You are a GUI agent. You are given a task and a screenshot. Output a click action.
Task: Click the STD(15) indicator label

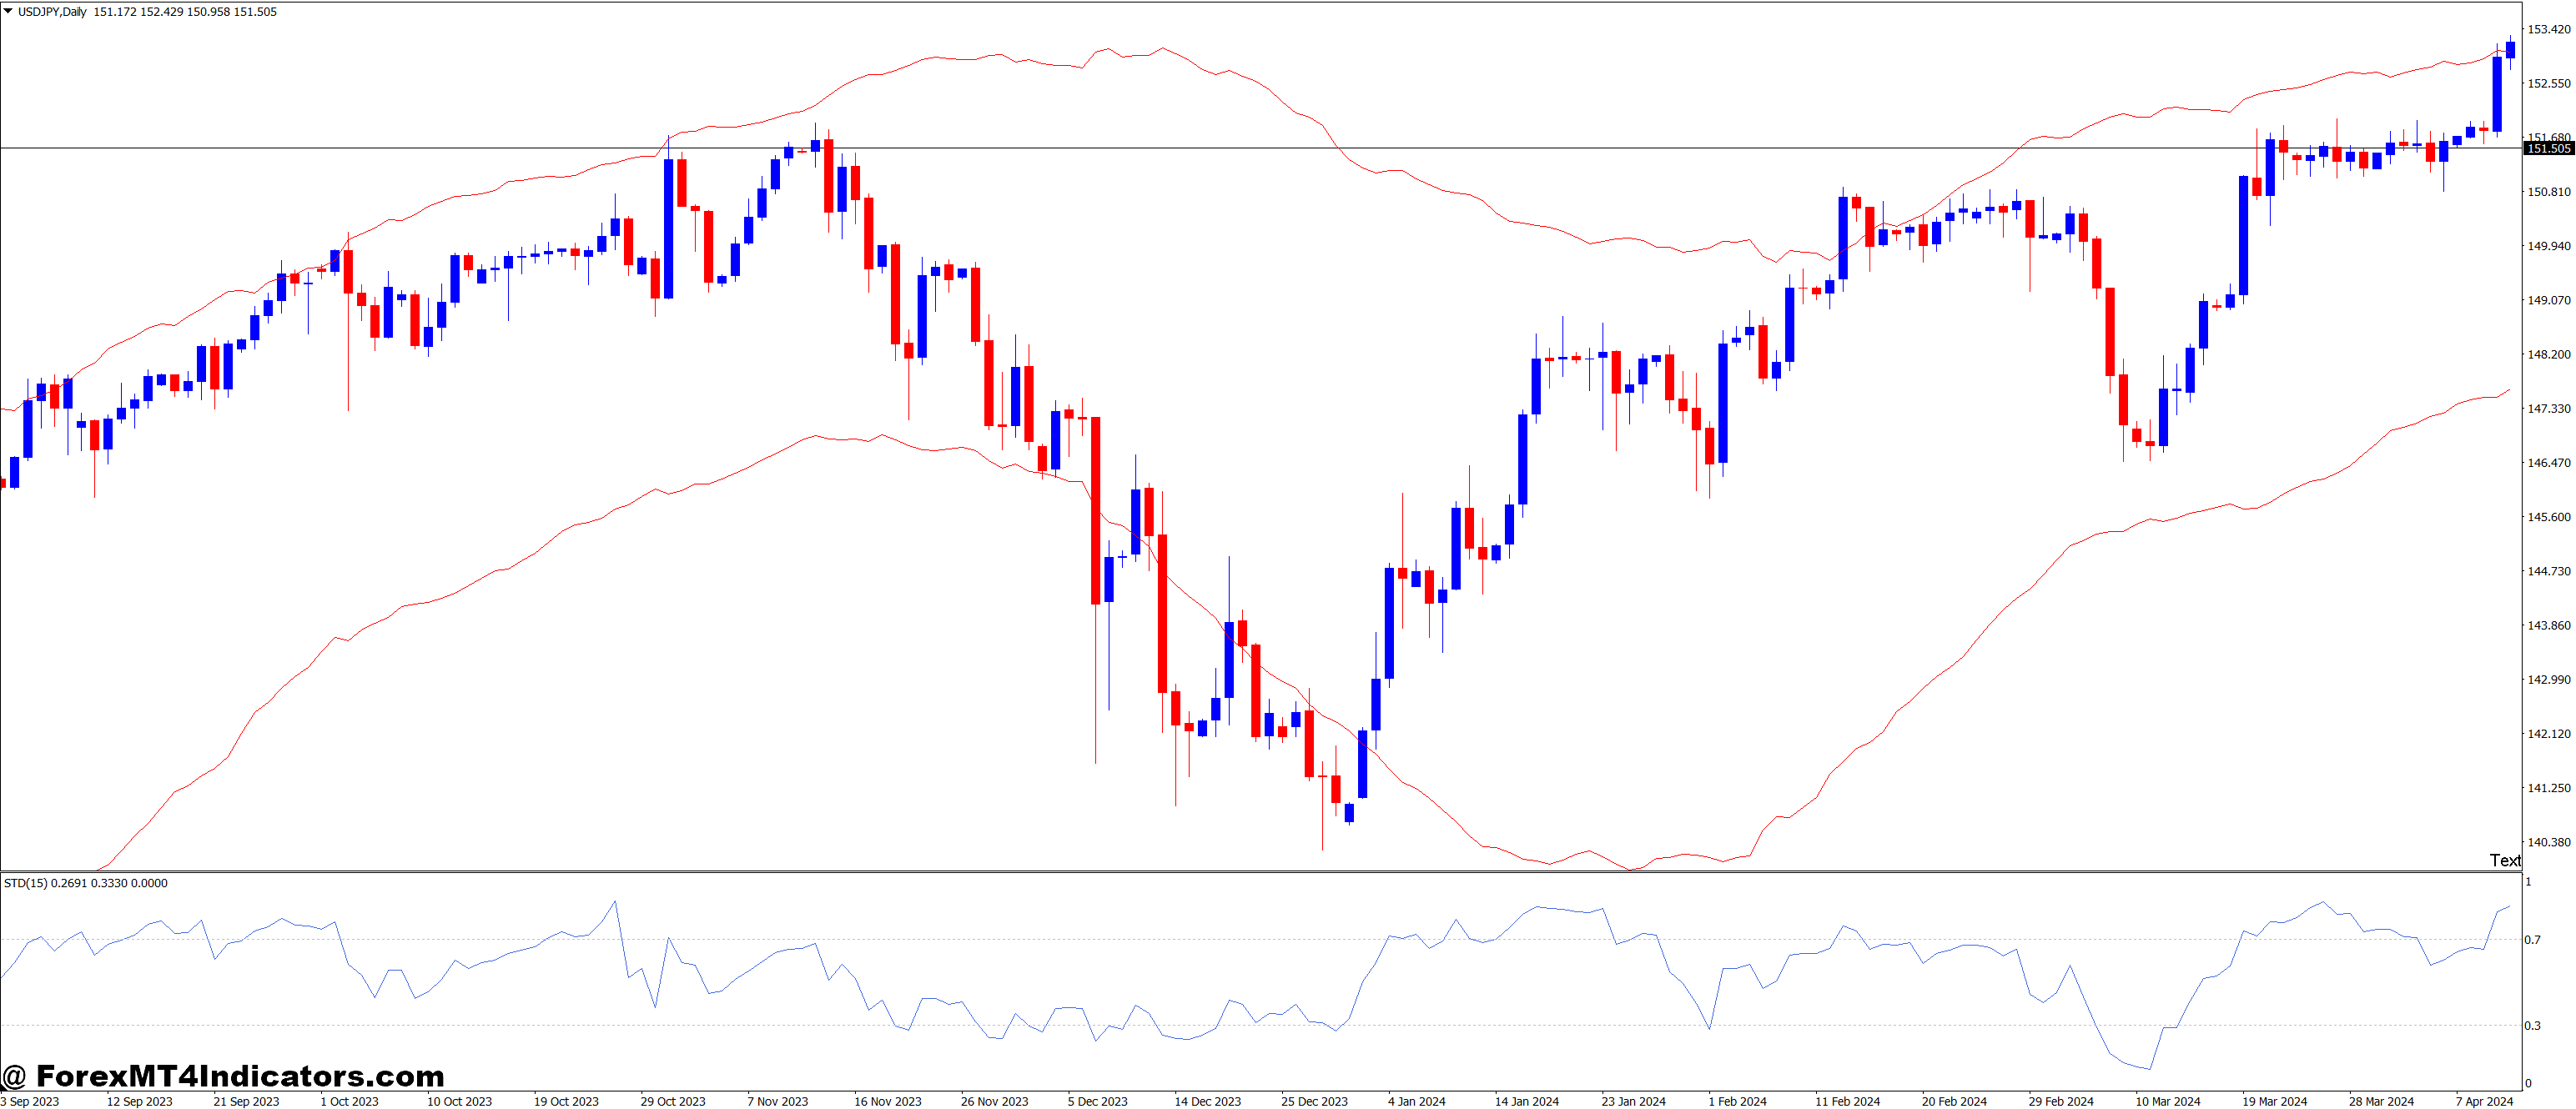25,883
